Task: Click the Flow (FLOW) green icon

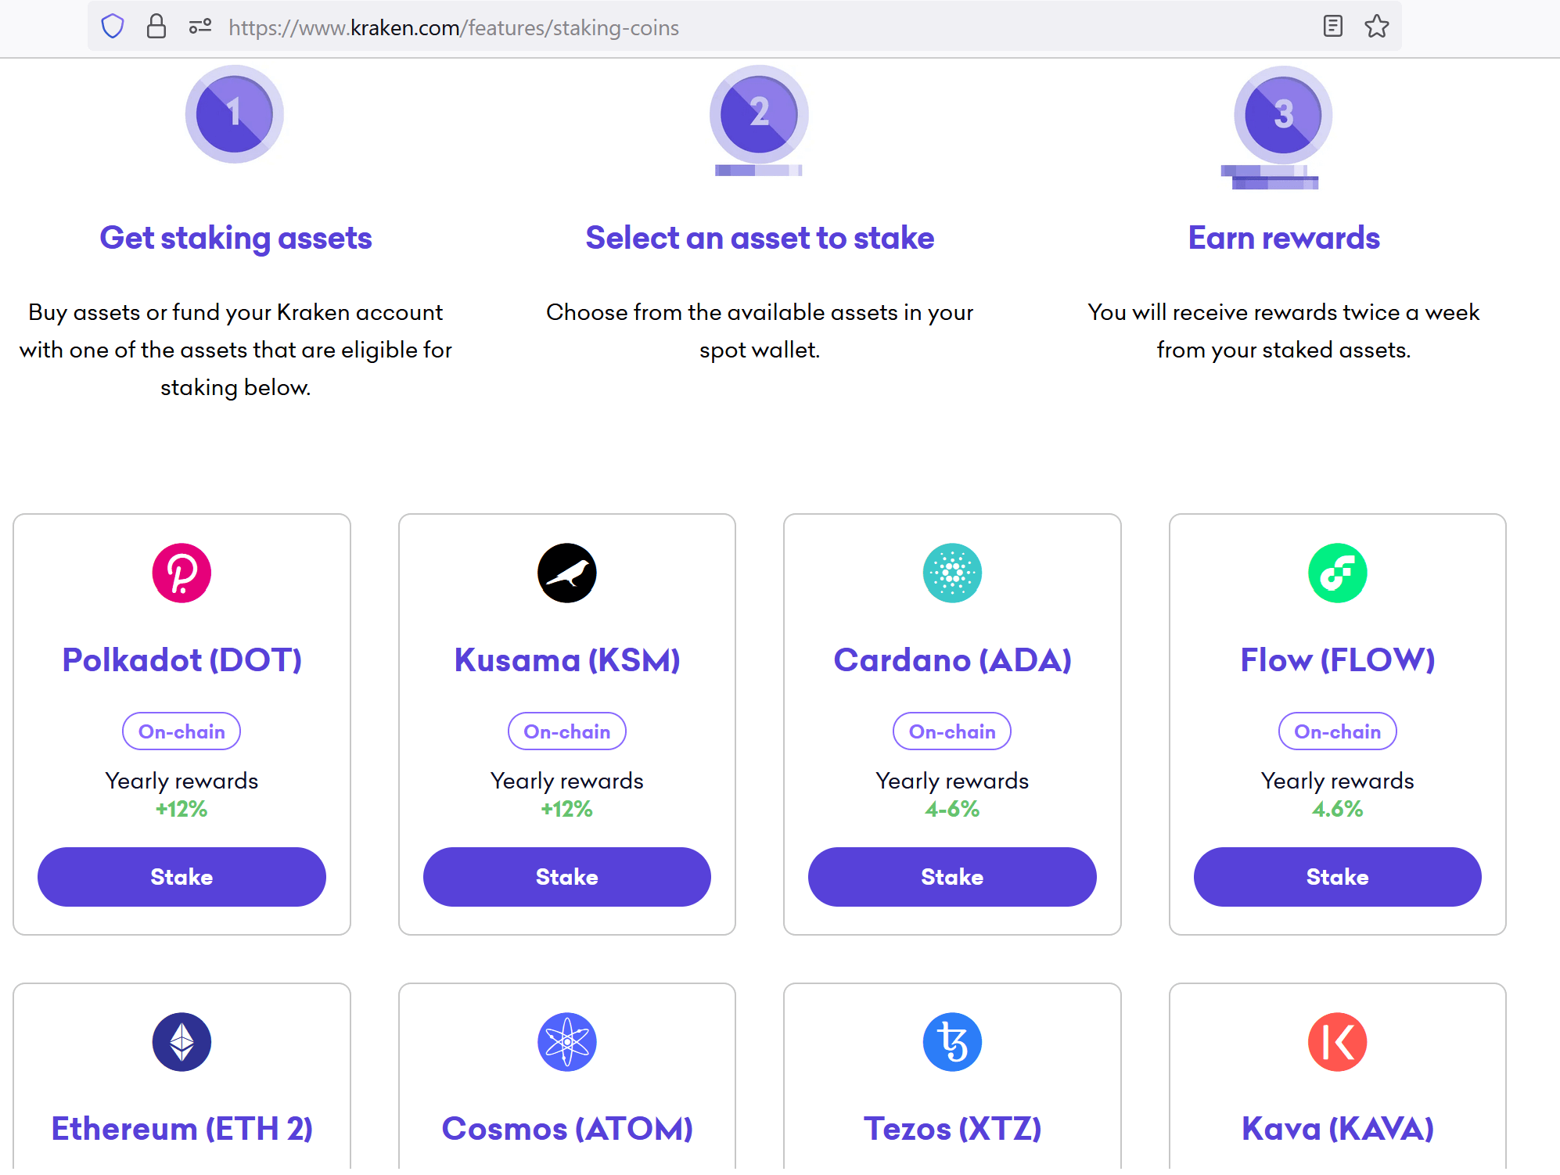Action: 1337,573
